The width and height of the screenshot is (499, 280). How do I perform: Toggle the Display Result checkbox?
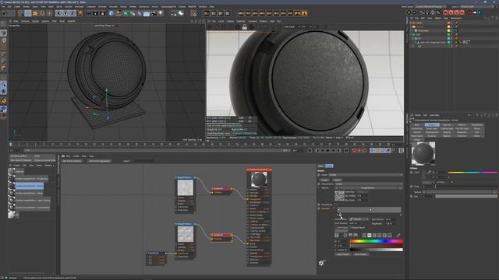coord(350,227)
